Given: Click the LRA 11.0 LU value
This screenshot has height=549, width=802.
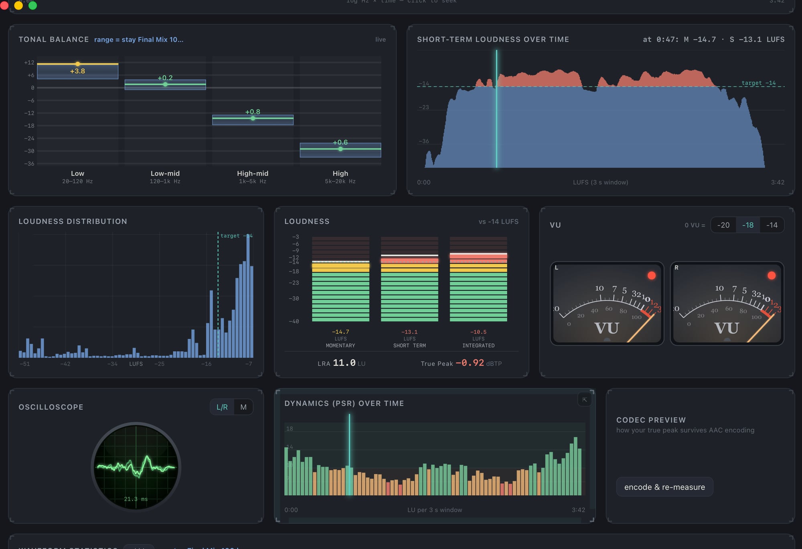Looking at the screenshot, I should tap(341, 363).
